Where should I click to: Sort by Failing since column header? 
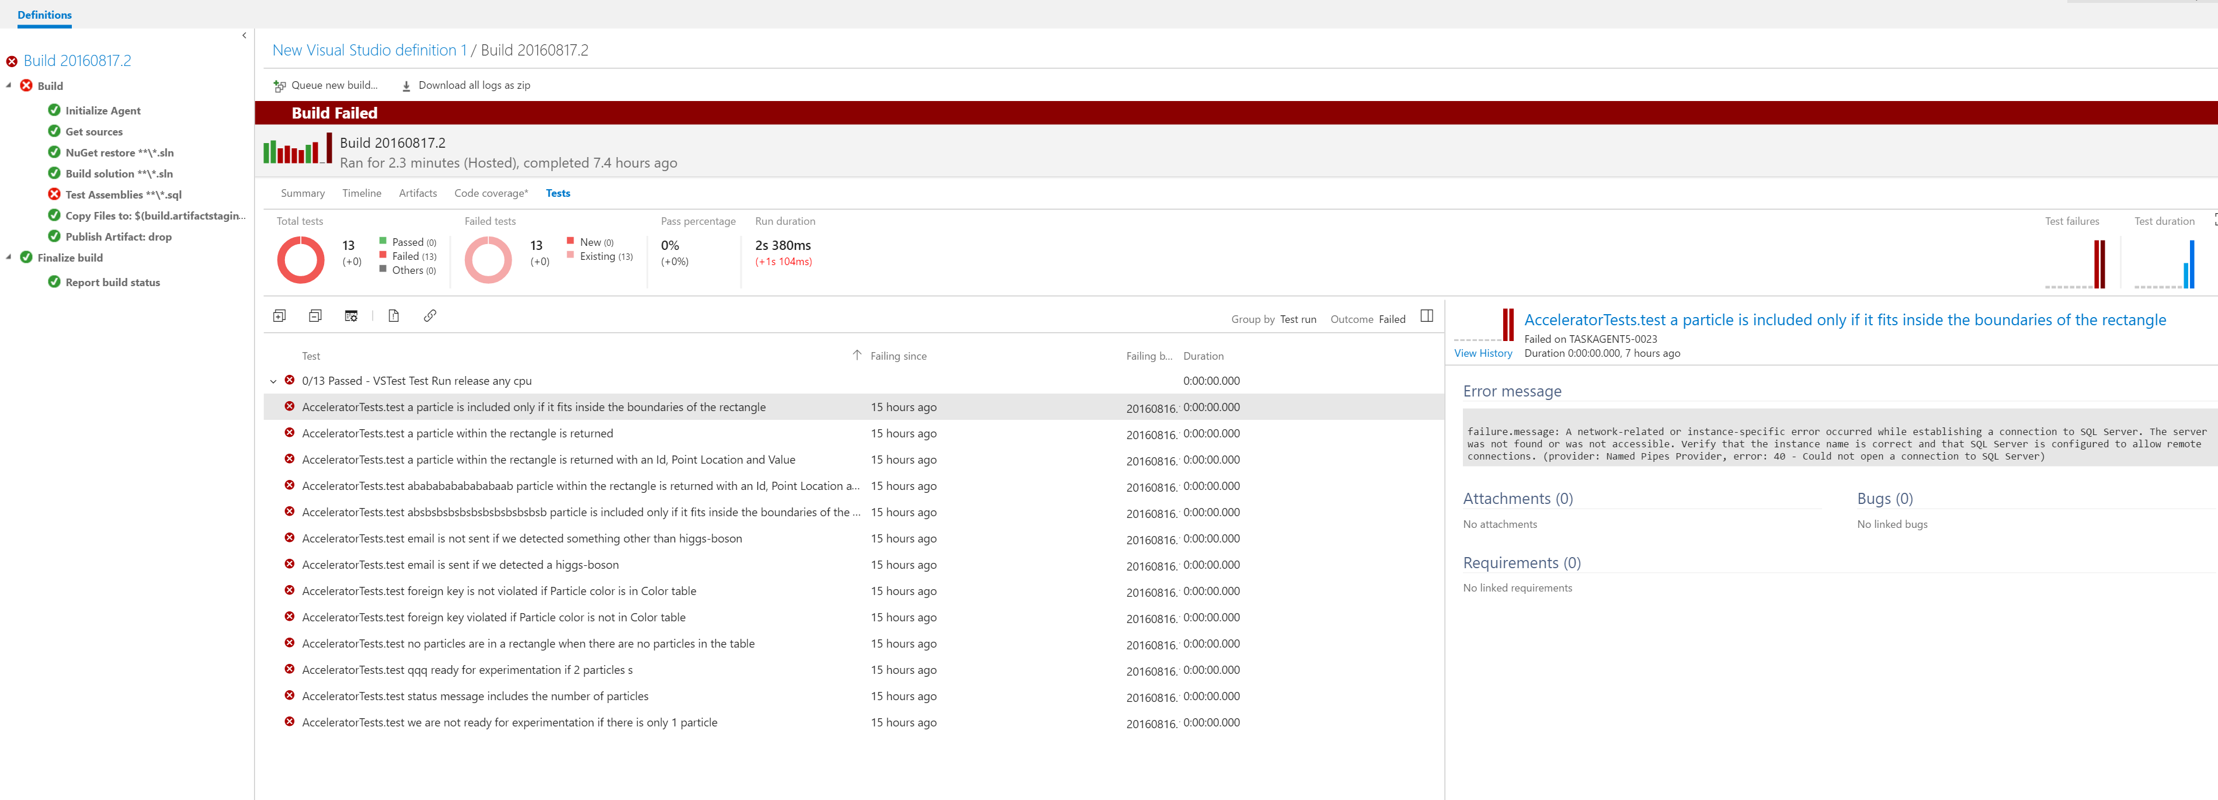898,356
